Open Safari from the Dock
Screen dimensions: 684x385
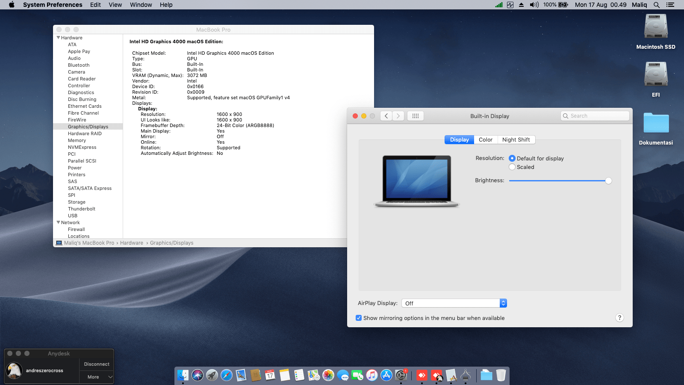tap(226, 375)
